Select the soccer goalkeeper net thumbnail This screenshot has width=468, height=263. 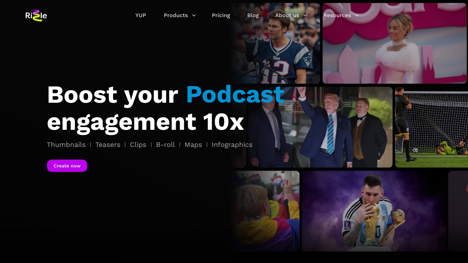[x=431, y=127]
